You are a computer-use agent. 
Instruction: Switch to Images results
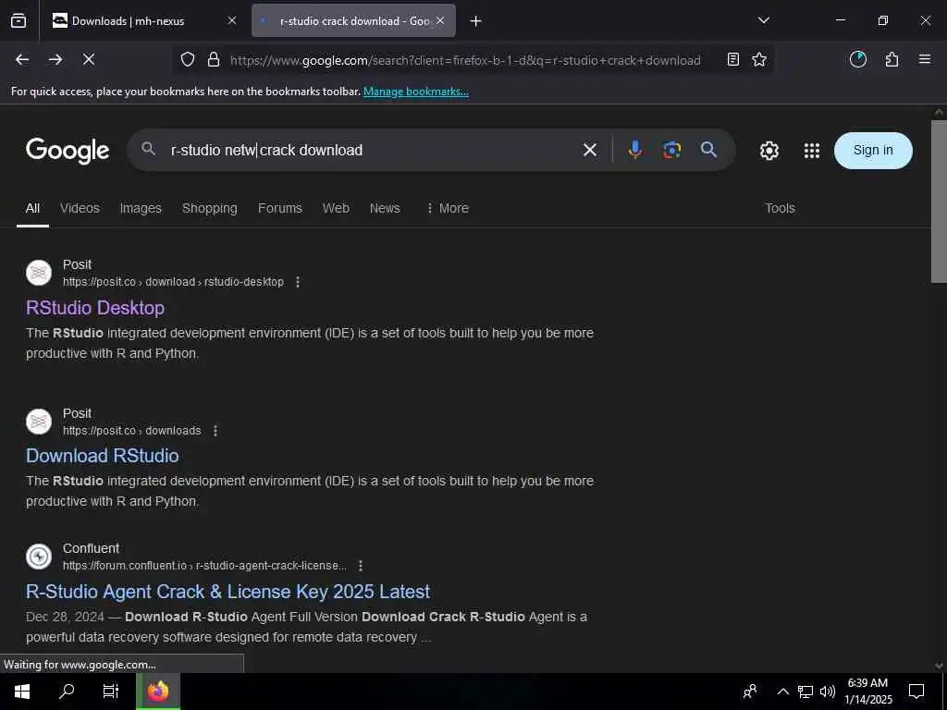point(141,208)
